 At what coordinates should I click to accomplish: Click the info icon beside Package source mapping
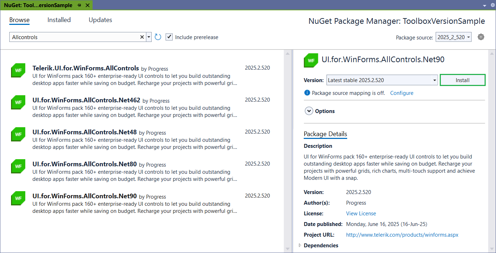[x=307, y=93]
